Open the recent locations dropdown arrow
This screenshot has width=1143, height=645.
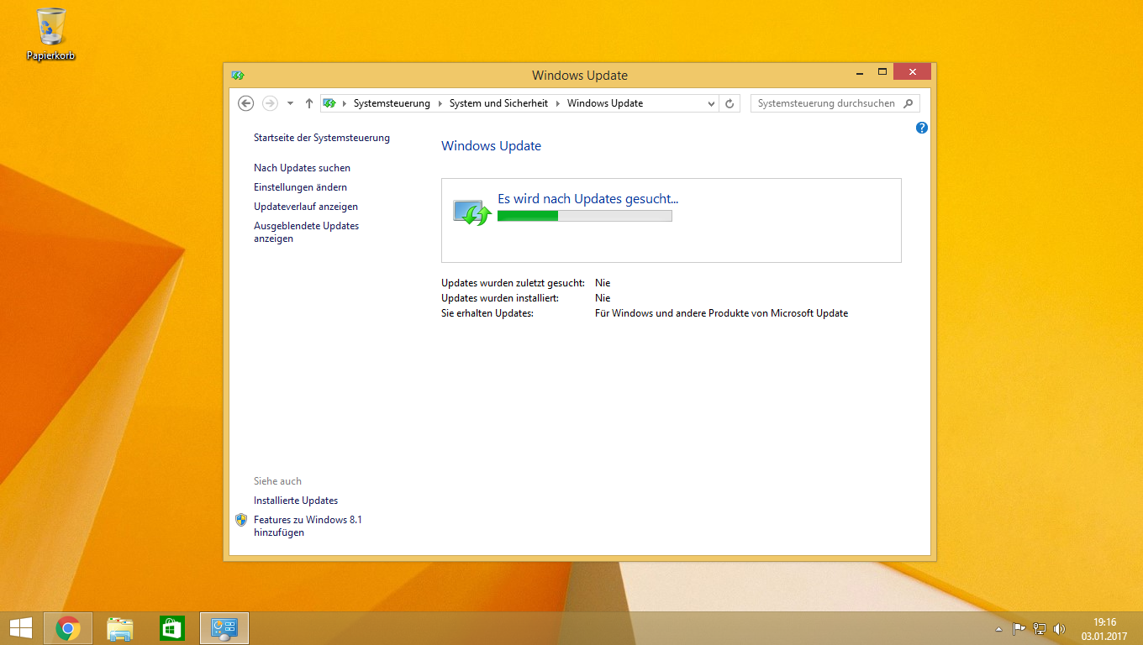[290, 103]
